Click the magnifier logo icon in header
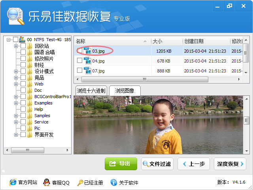253x190 pixels. tap(15, 17)
